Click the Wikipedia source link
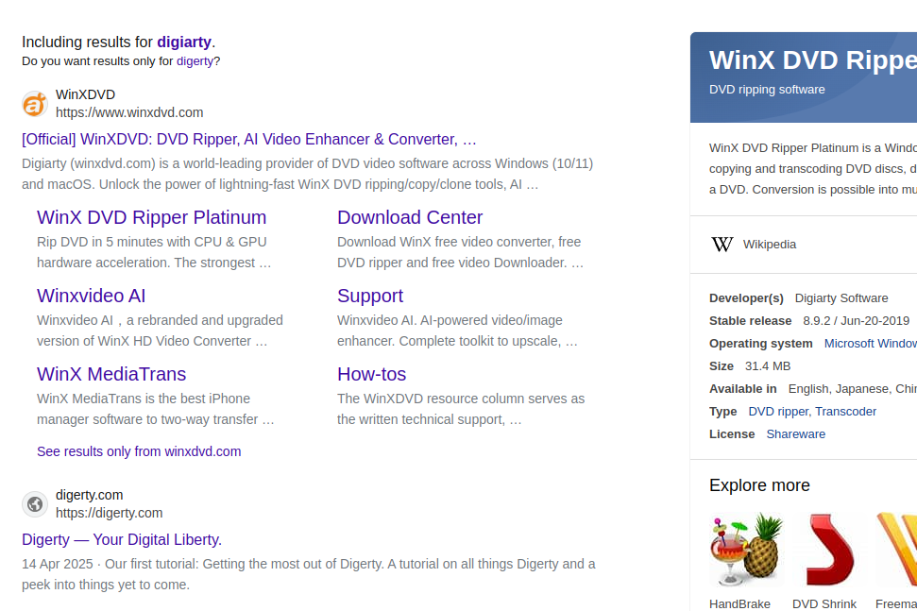 pos(769,245)
